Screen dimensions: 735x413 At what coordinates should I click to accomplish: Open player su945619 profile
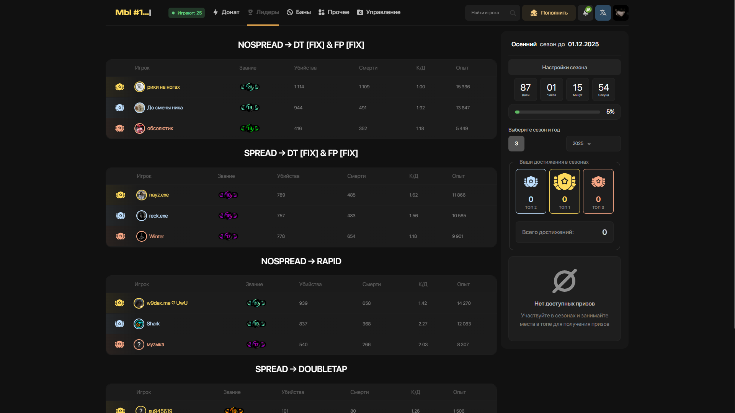160,411
